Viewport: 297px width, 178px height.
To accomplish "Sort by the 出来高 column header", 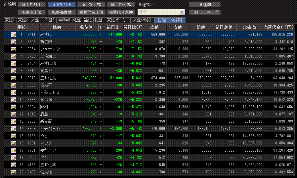I will (x=250, y=27).
